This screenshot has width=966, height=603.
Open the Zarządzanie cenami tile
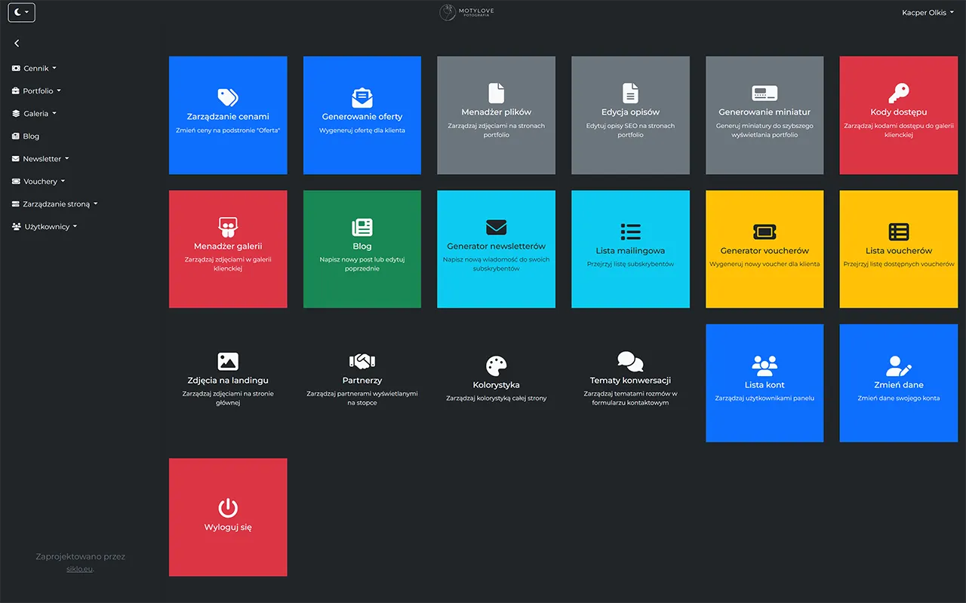pyautogui.click(x=228, y=115)
